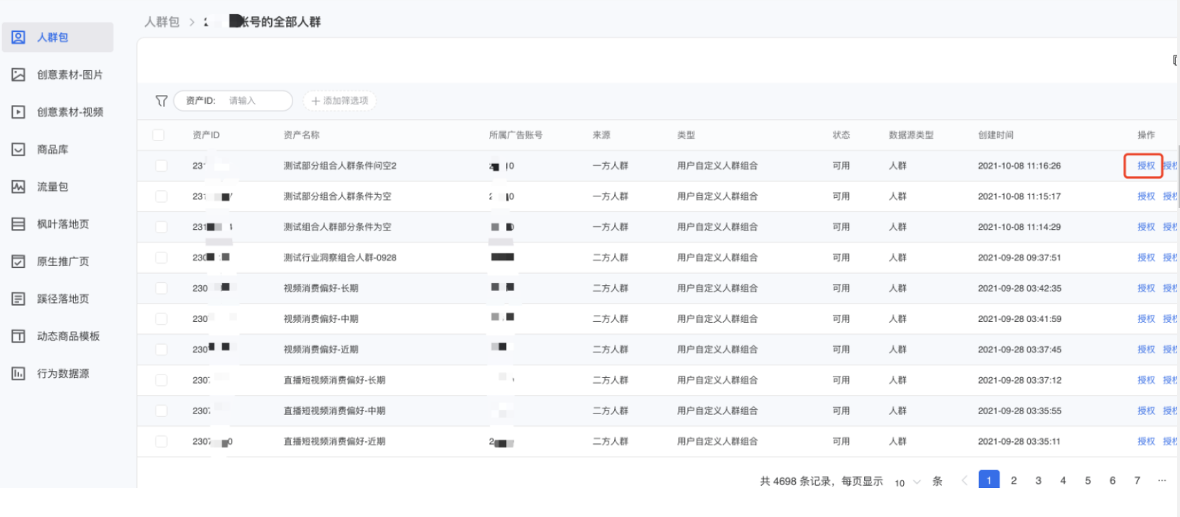Go to page 6 in pagination
The width and height of the screenshot is (1180, 517).
(1113, 481)
